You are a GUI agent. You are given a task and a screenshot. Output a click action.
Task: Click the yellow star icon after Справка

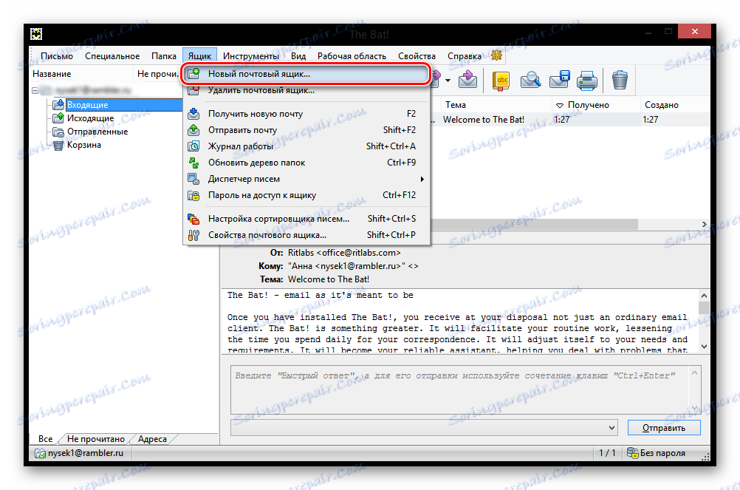point(496,55)
